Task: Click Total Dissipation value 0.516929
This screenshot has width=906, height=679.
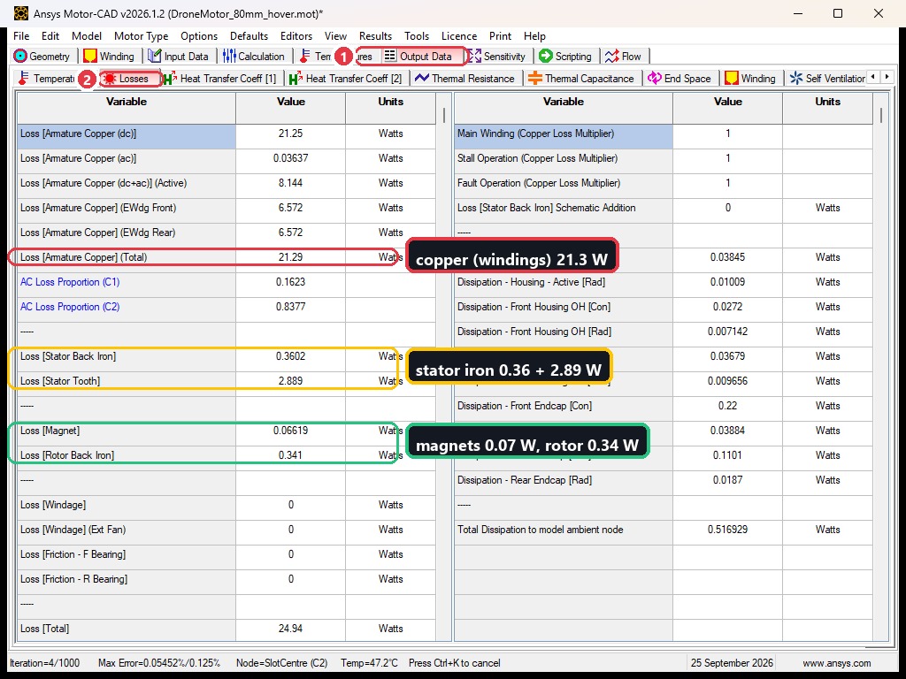Action: click(x=727, y=530)
